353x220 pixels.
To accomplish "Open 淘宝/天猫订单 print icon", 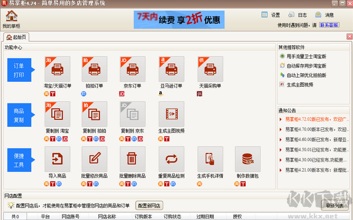I will (57, 69).
